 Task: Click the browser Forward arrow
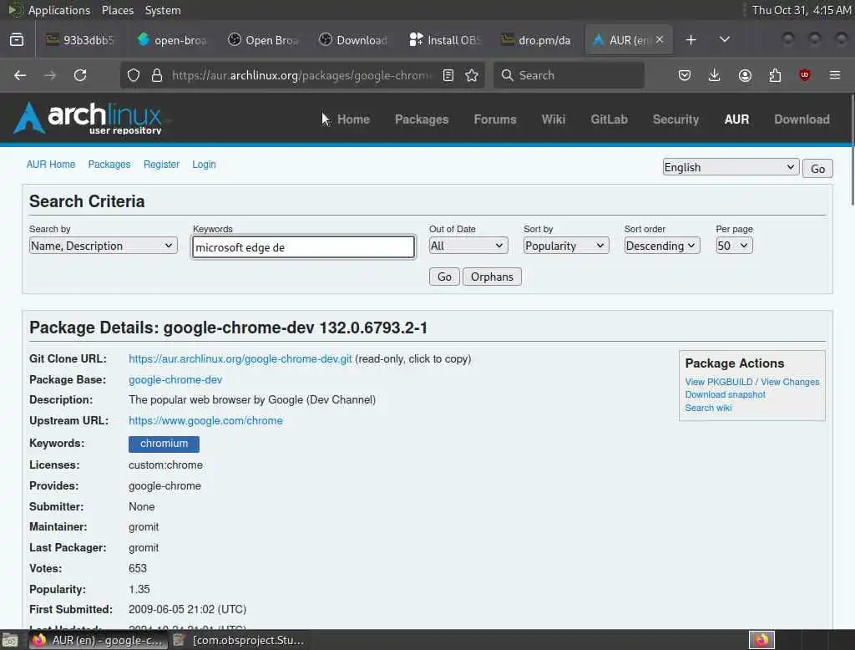[x=50, y=75]
